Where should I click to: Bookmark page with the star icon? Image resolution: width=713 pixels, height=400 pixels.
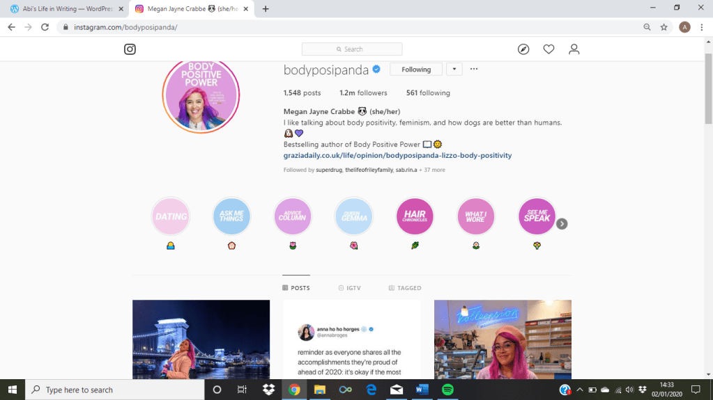pos(664,27)
